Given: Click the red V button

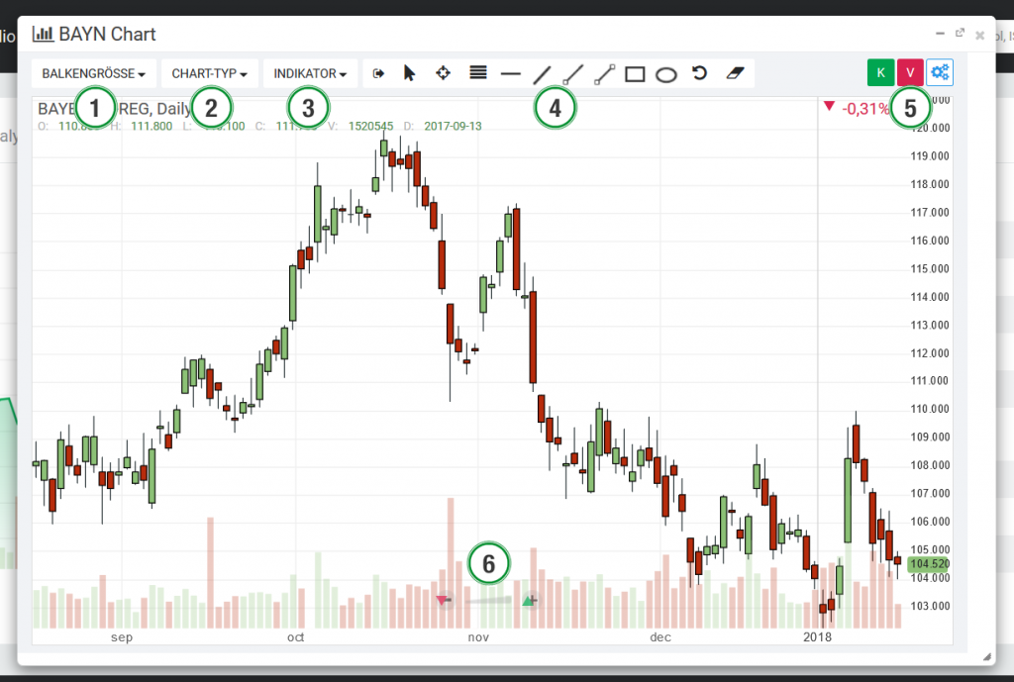Looking at the screenshot, I should (x=910, y=73).
